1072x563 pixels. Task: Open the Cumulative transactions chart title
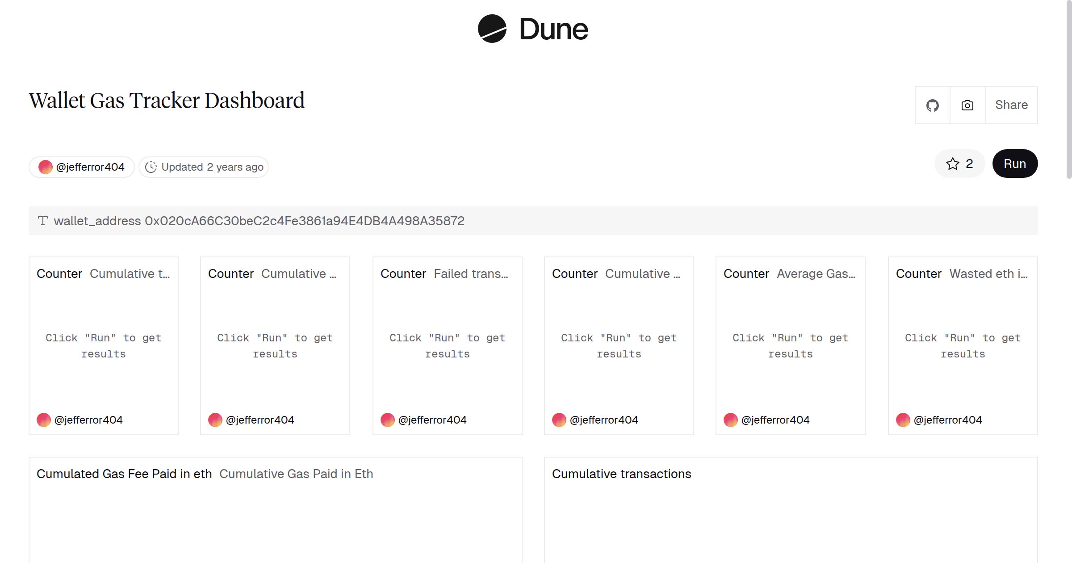[x=621, y=474]
